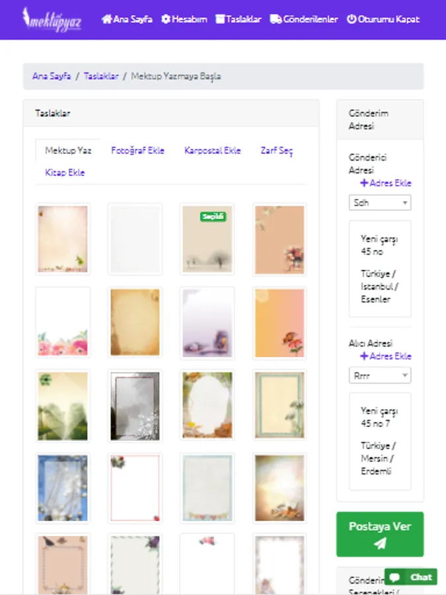Open Hesabım with the gear icon

coord(184,19)
